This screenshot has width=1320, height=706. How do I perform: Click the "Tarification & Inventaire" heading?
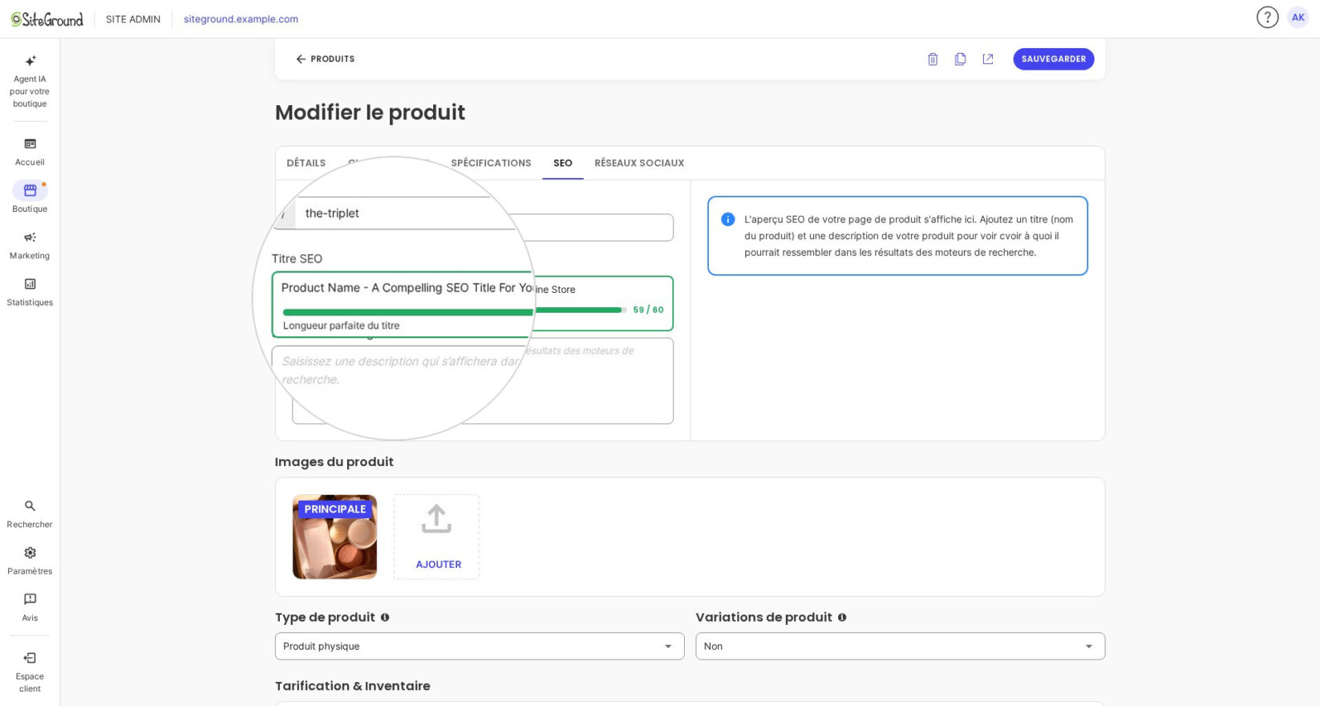tap(353, 686)
